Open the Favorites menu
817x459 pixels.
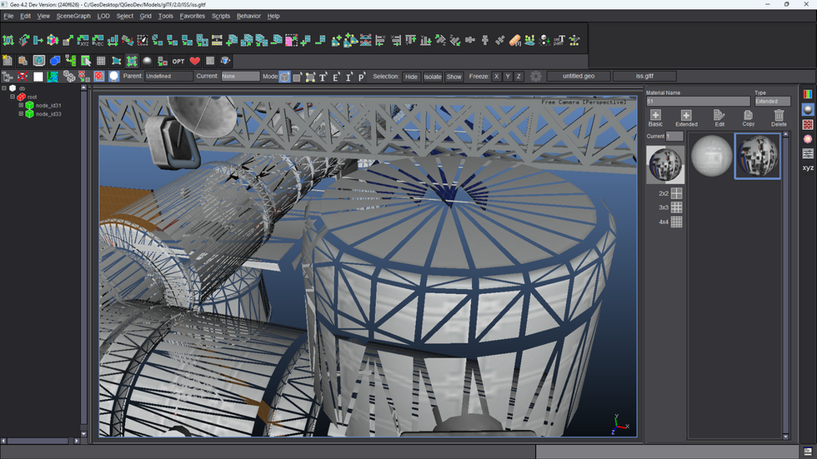[x=193, y=16]
